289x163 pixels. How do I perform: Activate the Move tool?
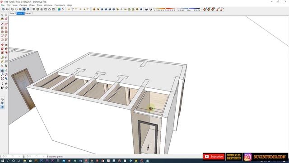pos(2,45)
